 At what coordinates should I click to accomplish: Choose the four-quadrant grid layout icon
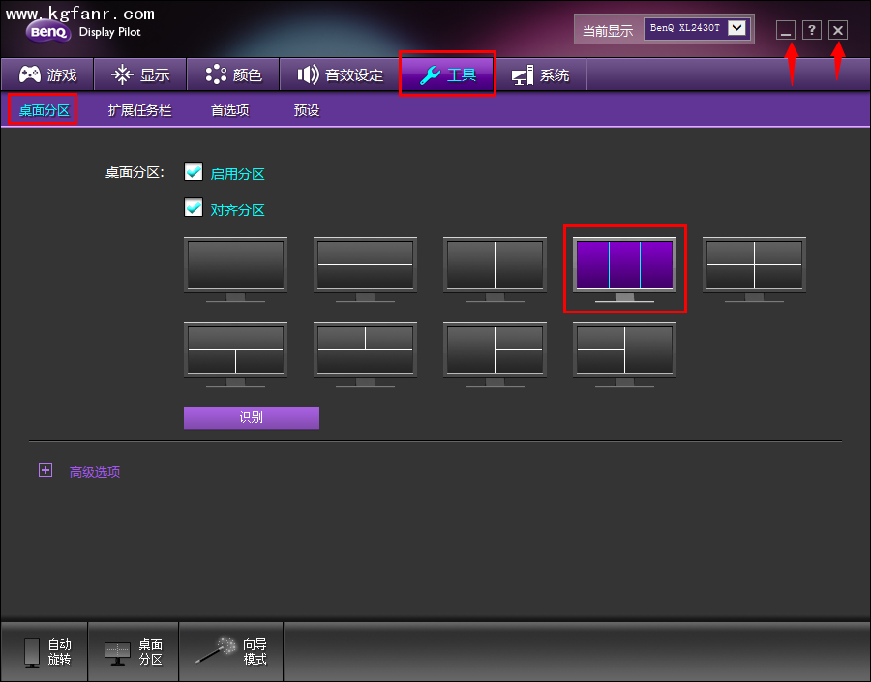click(754, 264)
